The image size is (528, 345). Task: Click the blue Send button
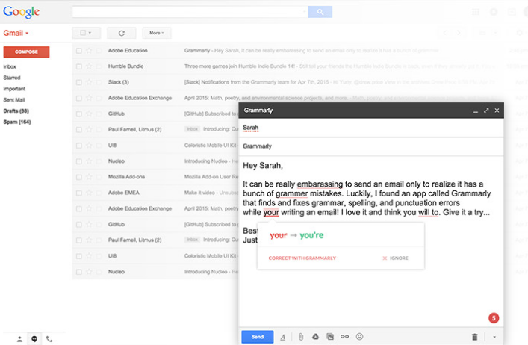[x=257, y=337]
